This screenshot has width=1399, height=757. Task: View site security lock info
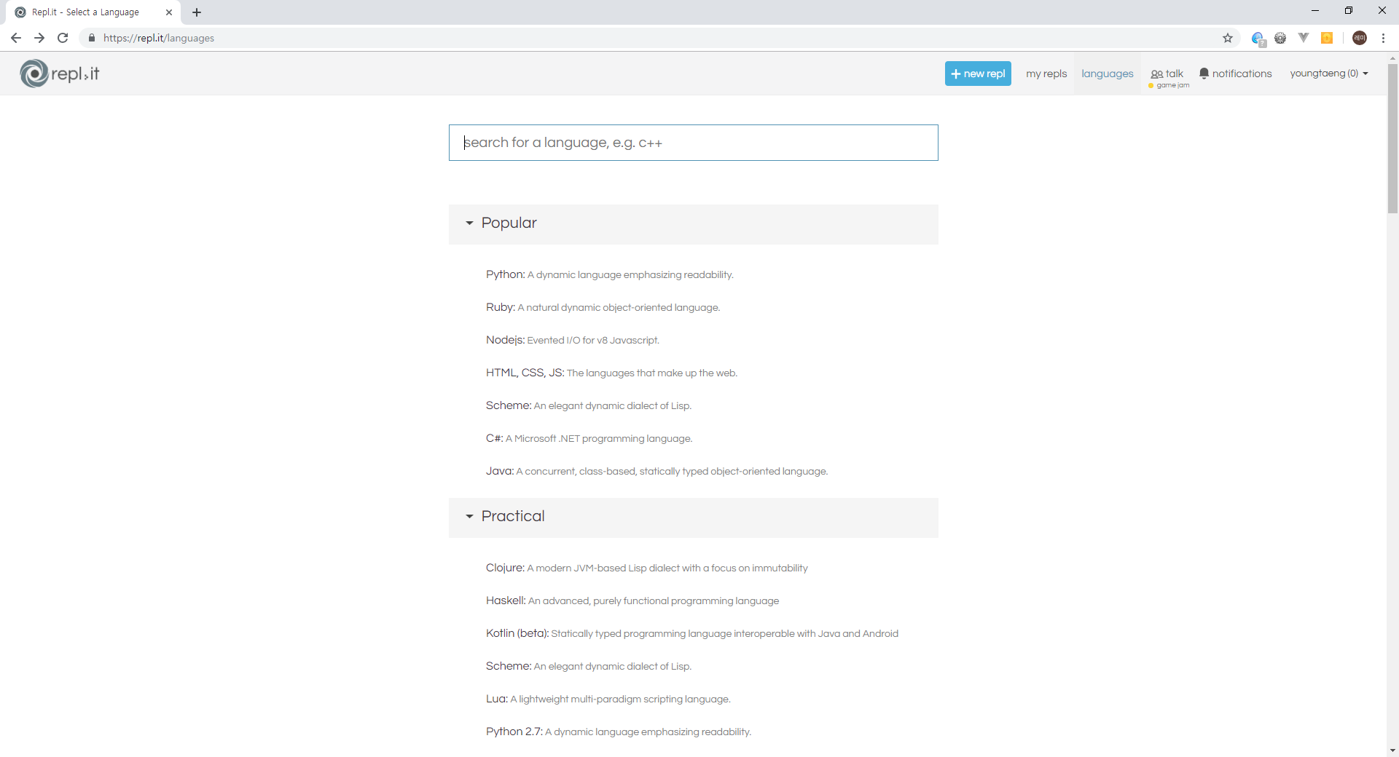point(92,38)
